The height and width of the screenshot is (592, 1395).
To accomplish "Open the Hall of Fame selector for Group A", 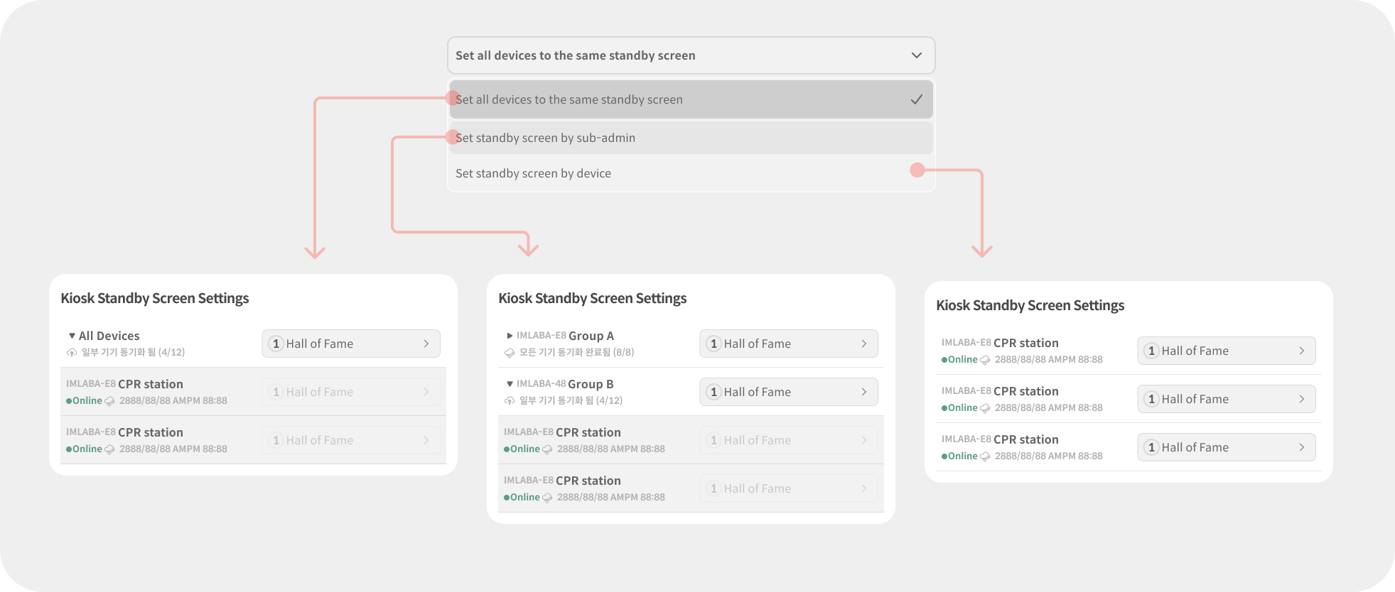I will 788,344.
